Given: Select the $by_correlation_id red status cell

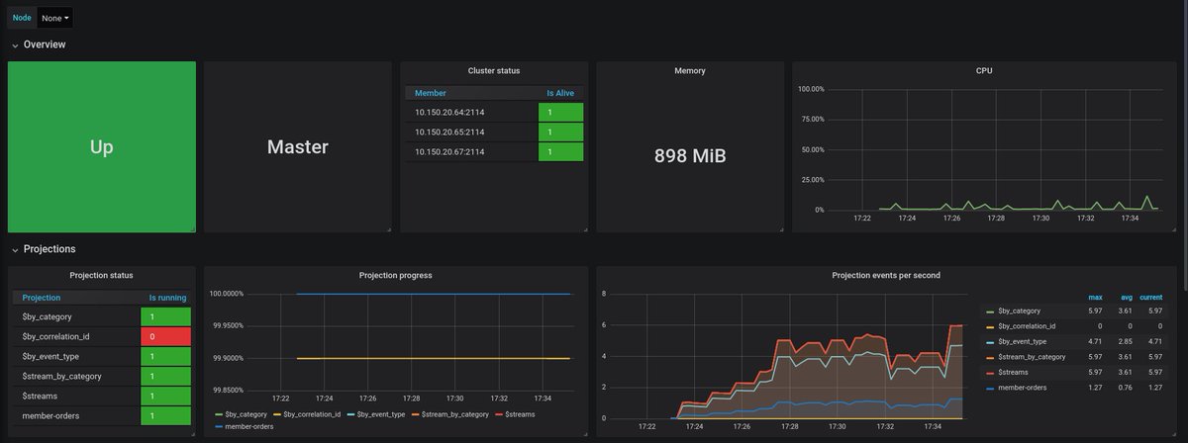Looking at the screenshot, I should (167, 336).
